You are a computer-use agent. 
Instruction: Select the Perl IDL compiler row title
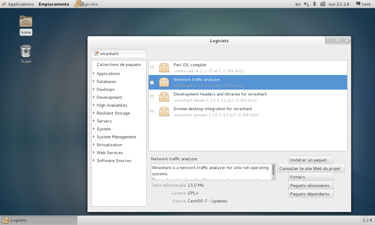(190, 65)
